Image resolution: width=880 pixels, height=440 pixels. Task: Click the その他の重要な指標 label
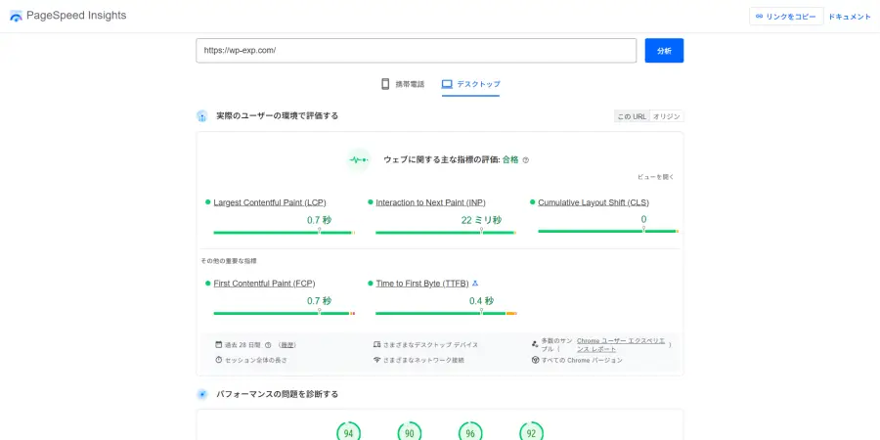tap(229, 261)
